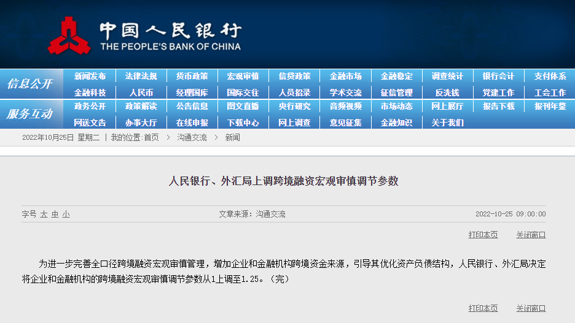575x323 pixels.
Task: Go to 关于我们 page
Action: 447,123
